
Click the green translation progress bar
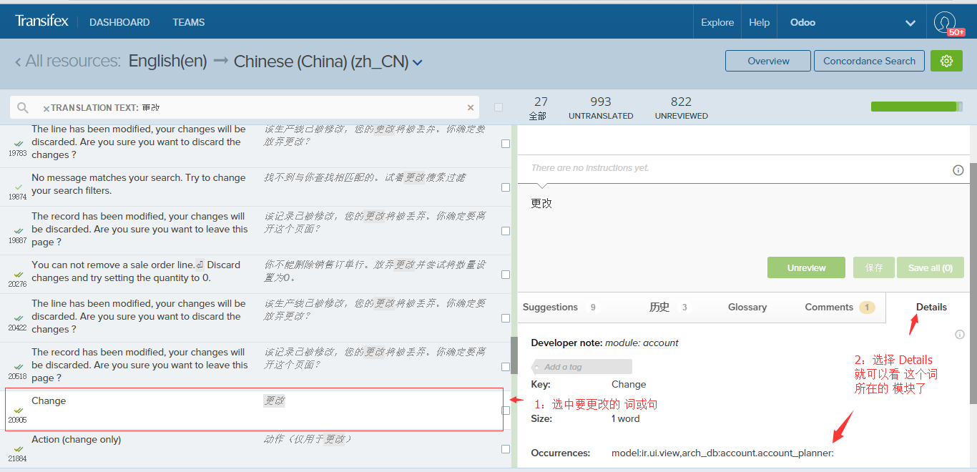[915, 107]
